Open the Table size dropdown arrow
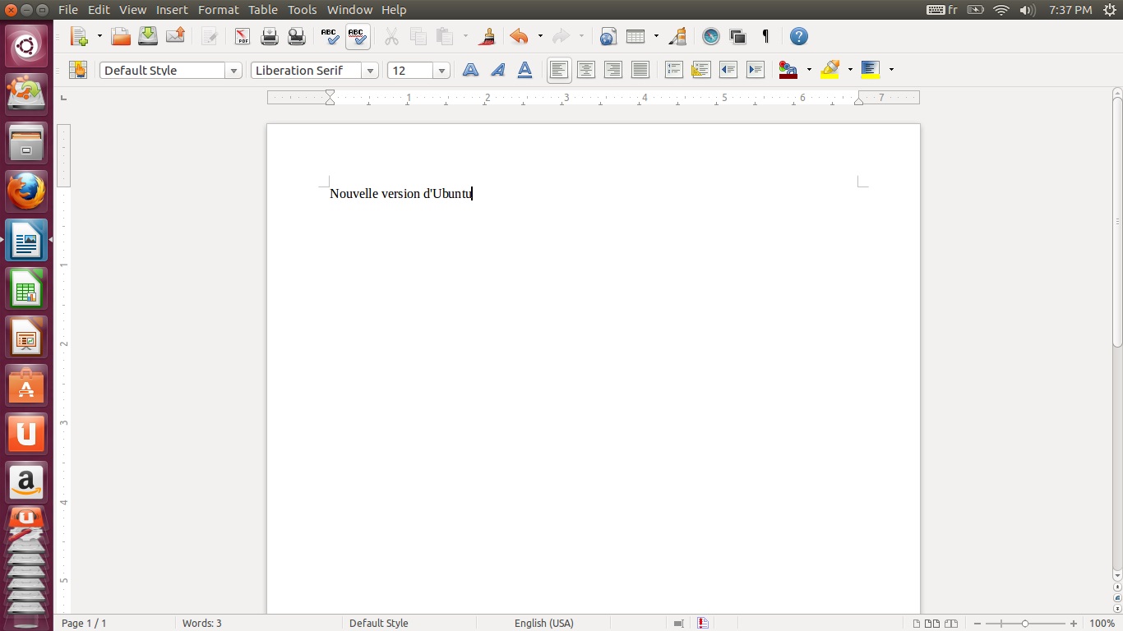Viewport: 1123px width, 631px height. (x=656, y=36)
